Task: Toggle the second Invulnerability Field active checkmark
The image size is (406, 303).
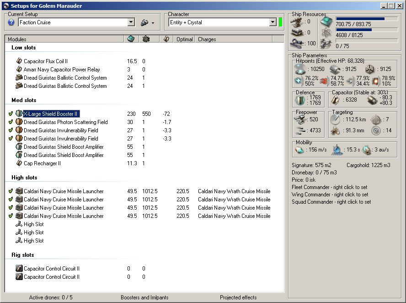Action: (x=11, y=138)
